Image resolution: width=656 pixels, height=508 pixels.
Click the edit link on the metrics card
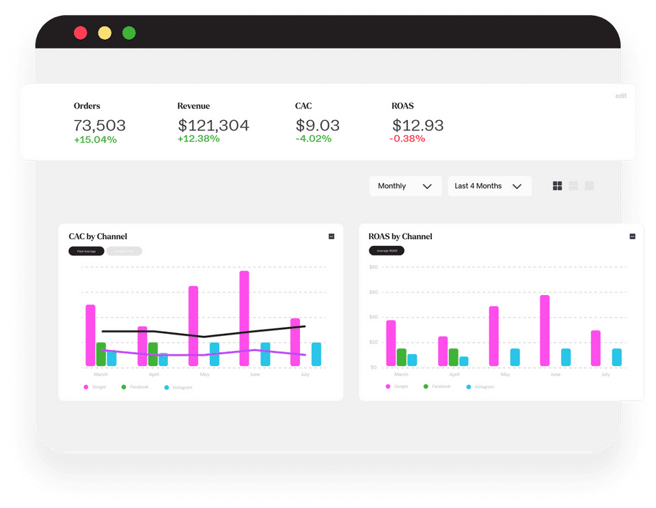tap(621, 96)
